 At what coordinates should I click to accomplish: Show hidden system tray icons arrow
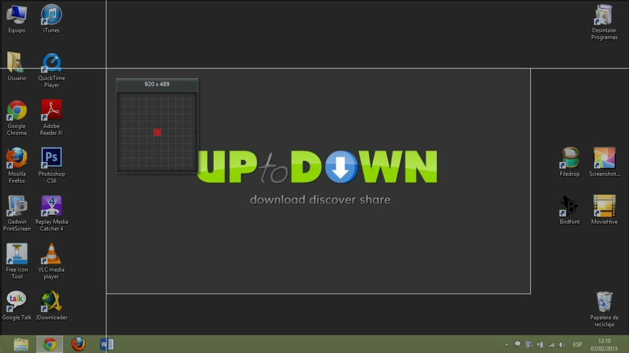point(506,345)
